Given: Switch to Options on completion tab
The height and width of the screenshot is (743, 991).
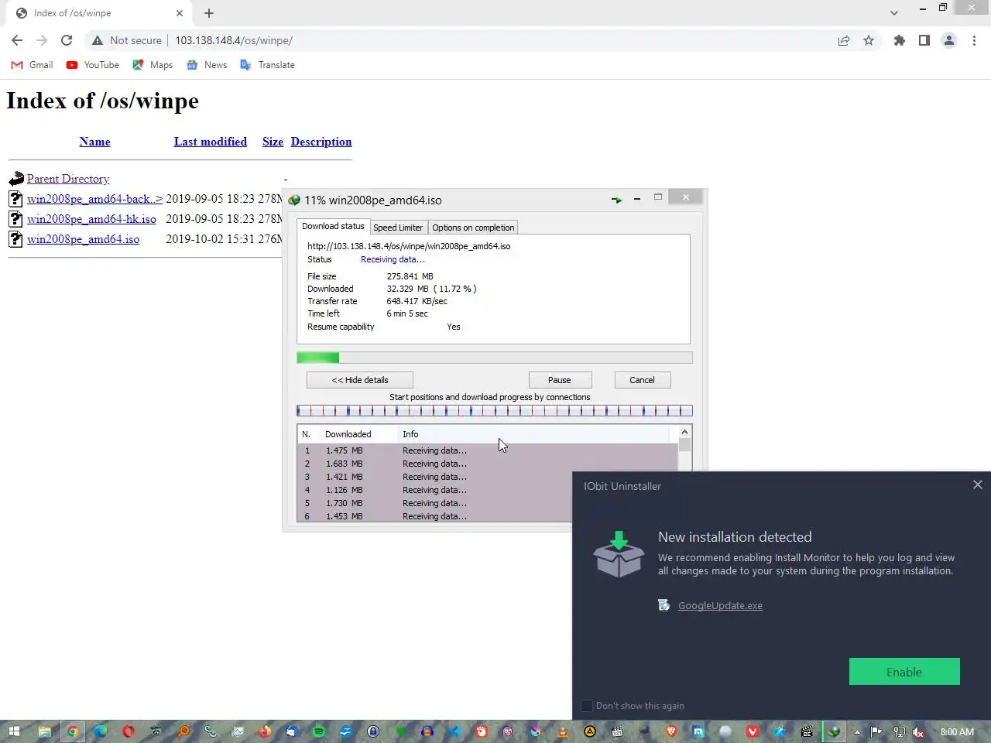Looking at the screenshot, I should [473, 228].
